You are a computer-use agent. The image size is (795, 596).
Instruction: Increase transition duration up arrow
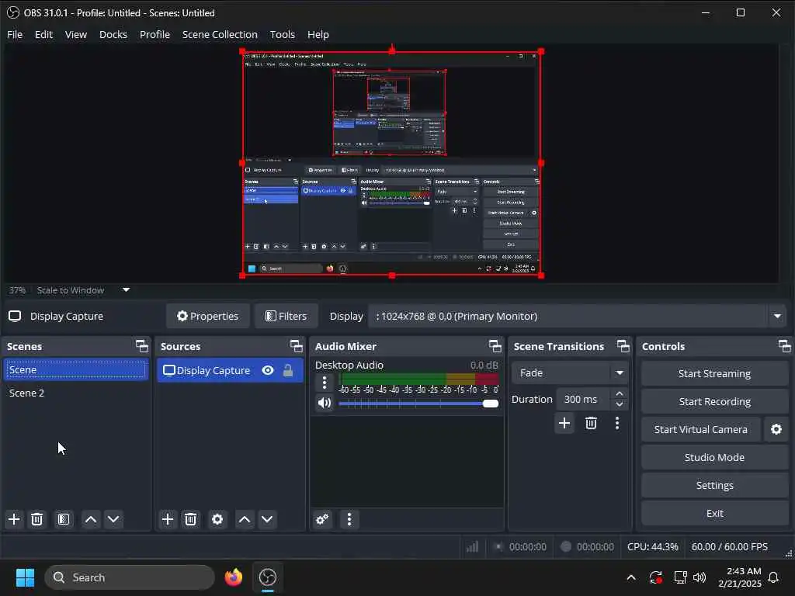[619, 393]
